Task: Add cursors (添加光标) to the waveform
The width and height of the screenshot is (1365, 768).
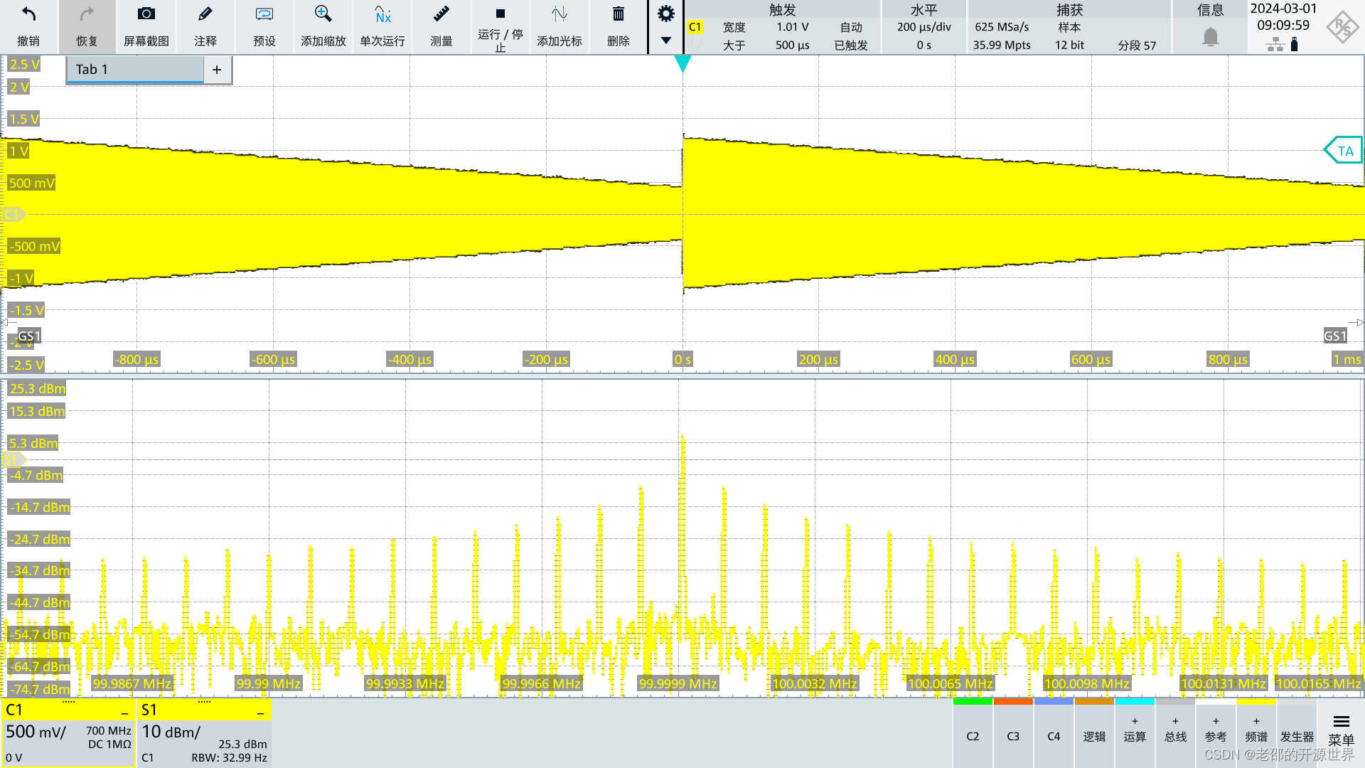Action: pos(559,14)
